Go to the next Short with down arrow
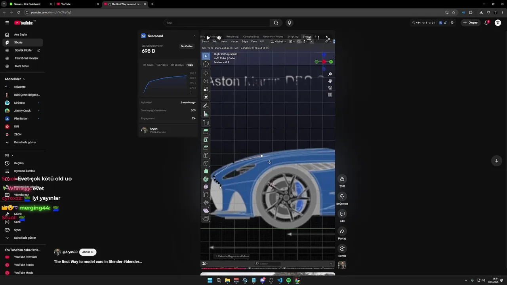 (497, 161)
